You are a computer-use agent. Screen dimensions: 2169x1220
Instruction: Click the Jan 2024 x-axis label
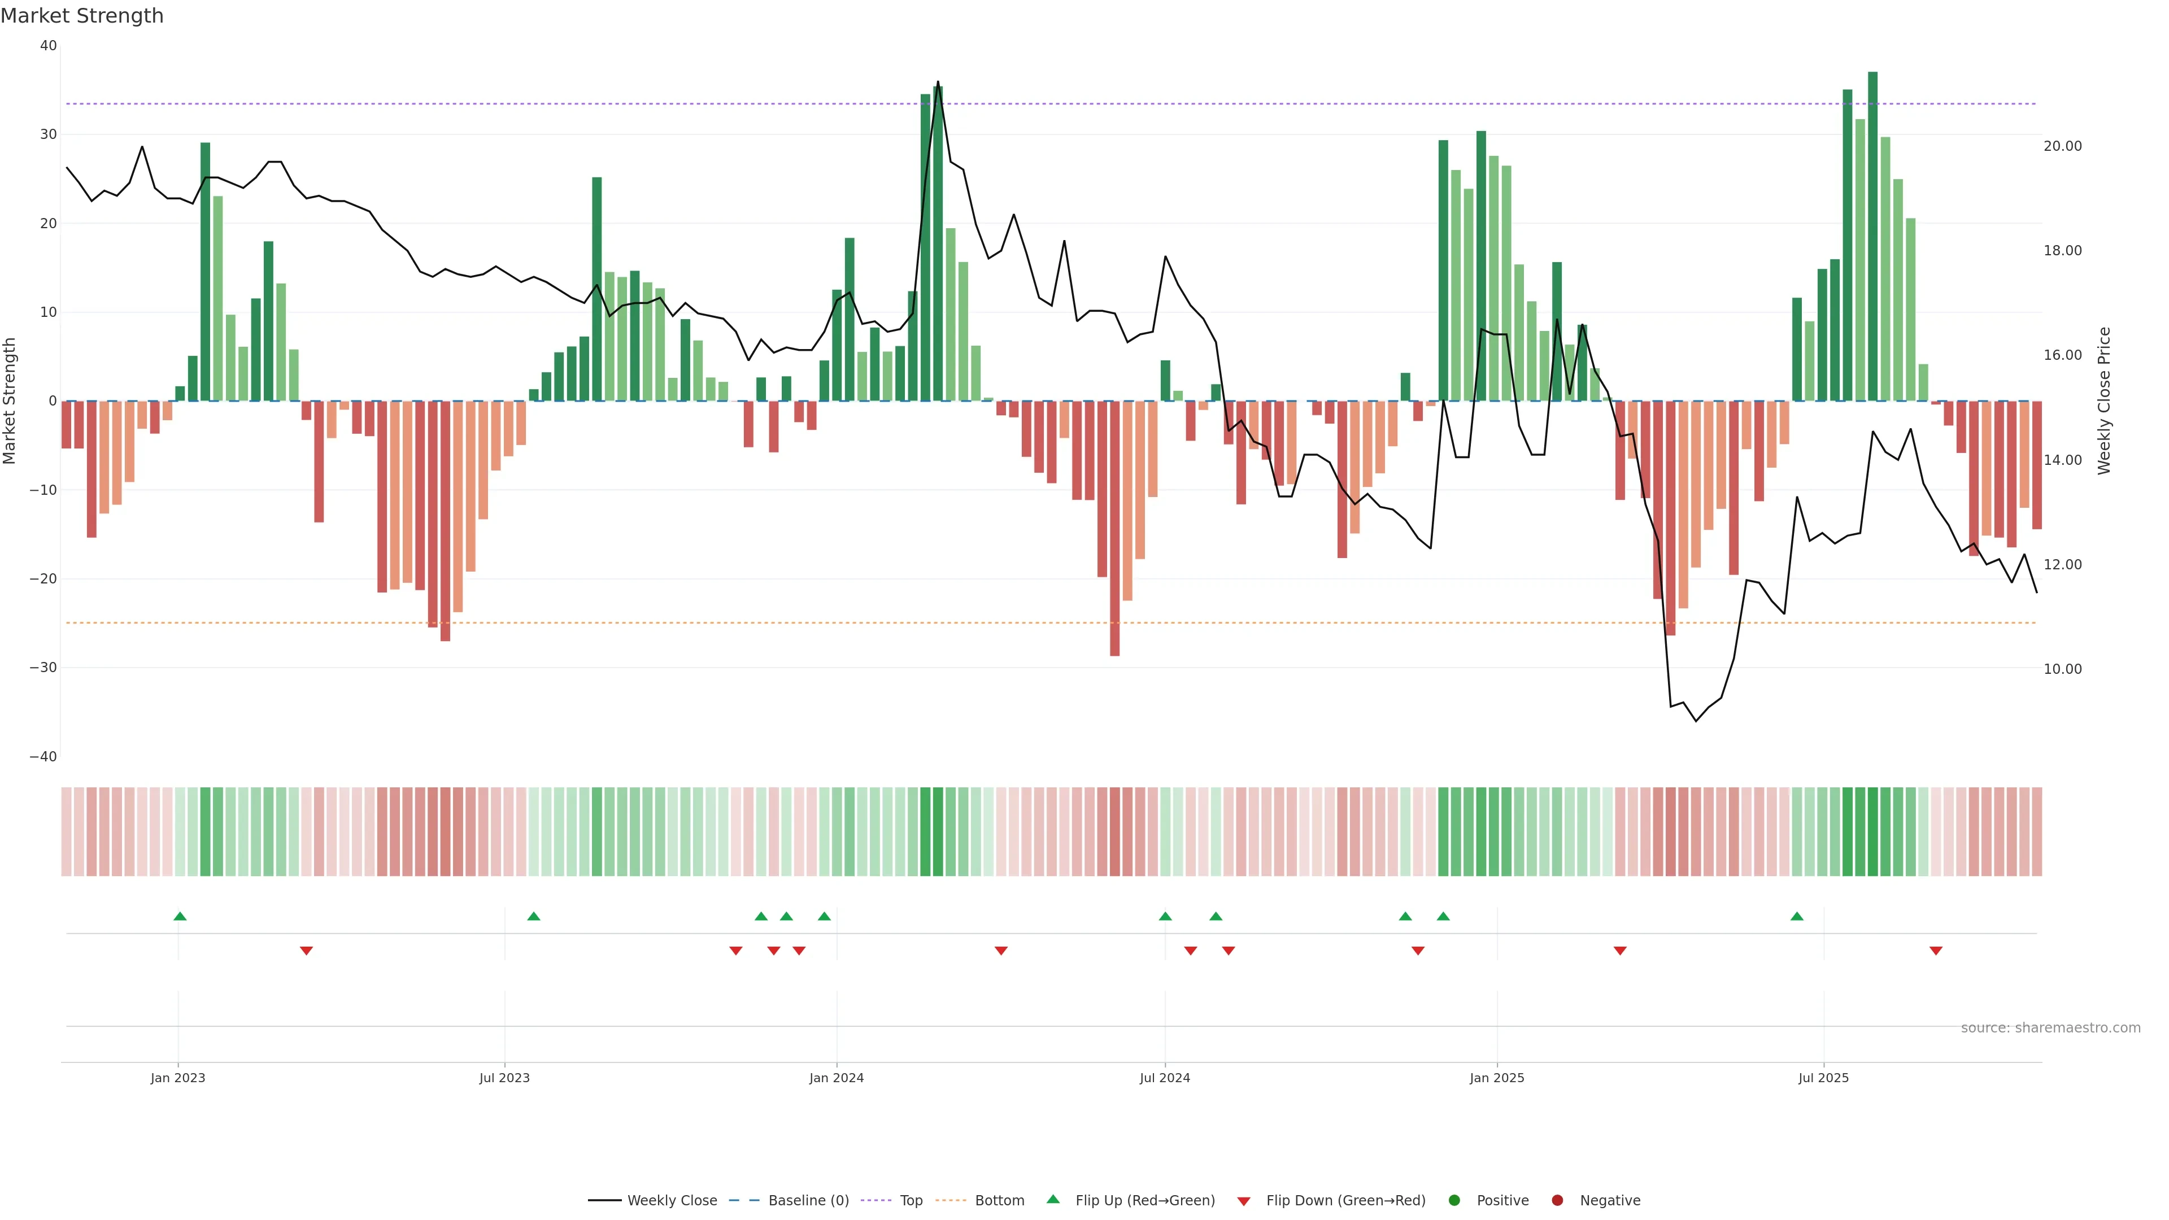[x=836, y=1078]
